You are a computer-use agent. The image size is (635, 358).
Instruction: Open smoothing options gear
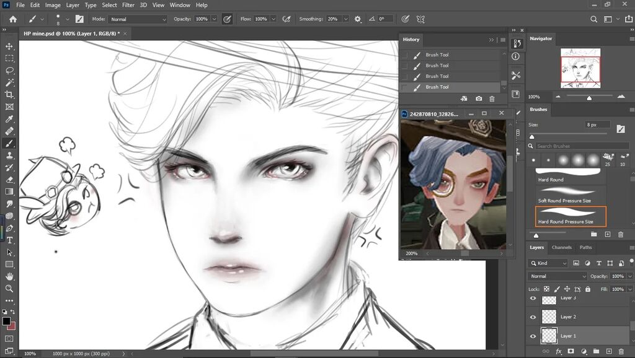358,19
